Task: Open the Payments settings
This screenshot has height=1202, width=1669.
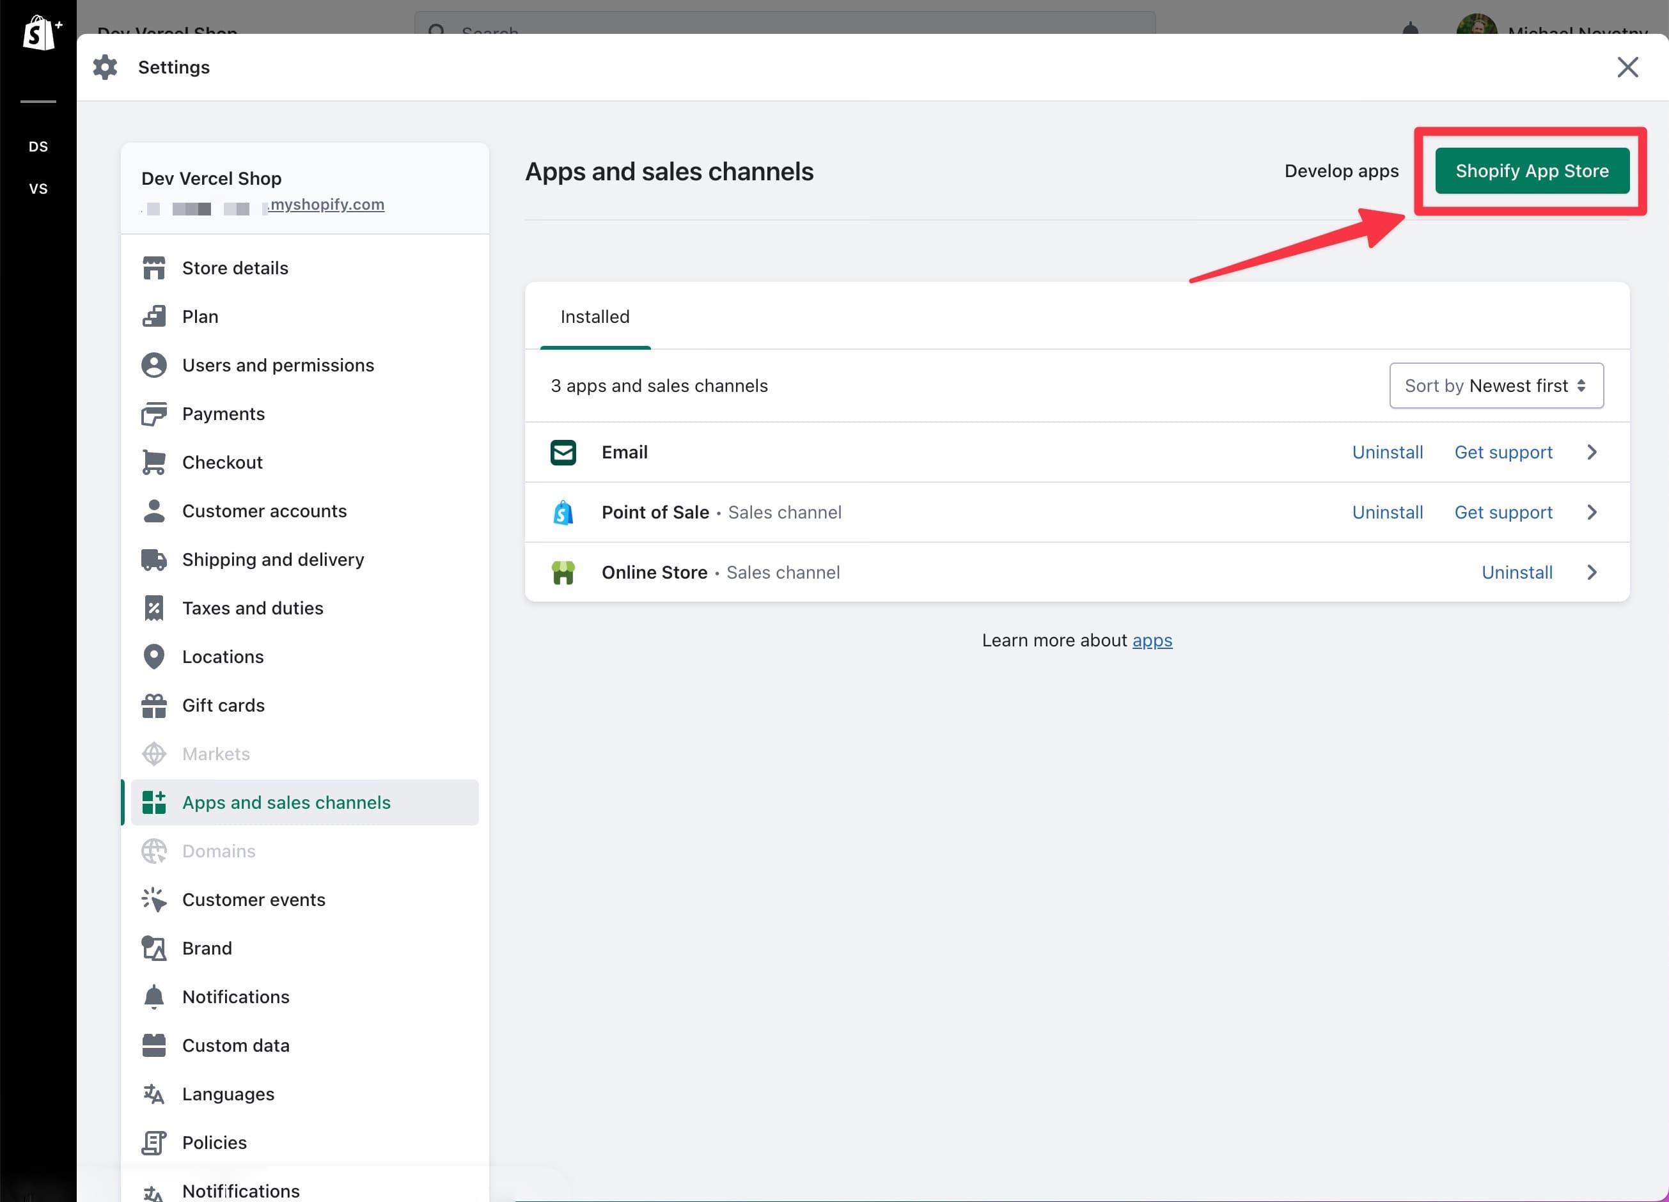Action: click(x=223, y=414)
